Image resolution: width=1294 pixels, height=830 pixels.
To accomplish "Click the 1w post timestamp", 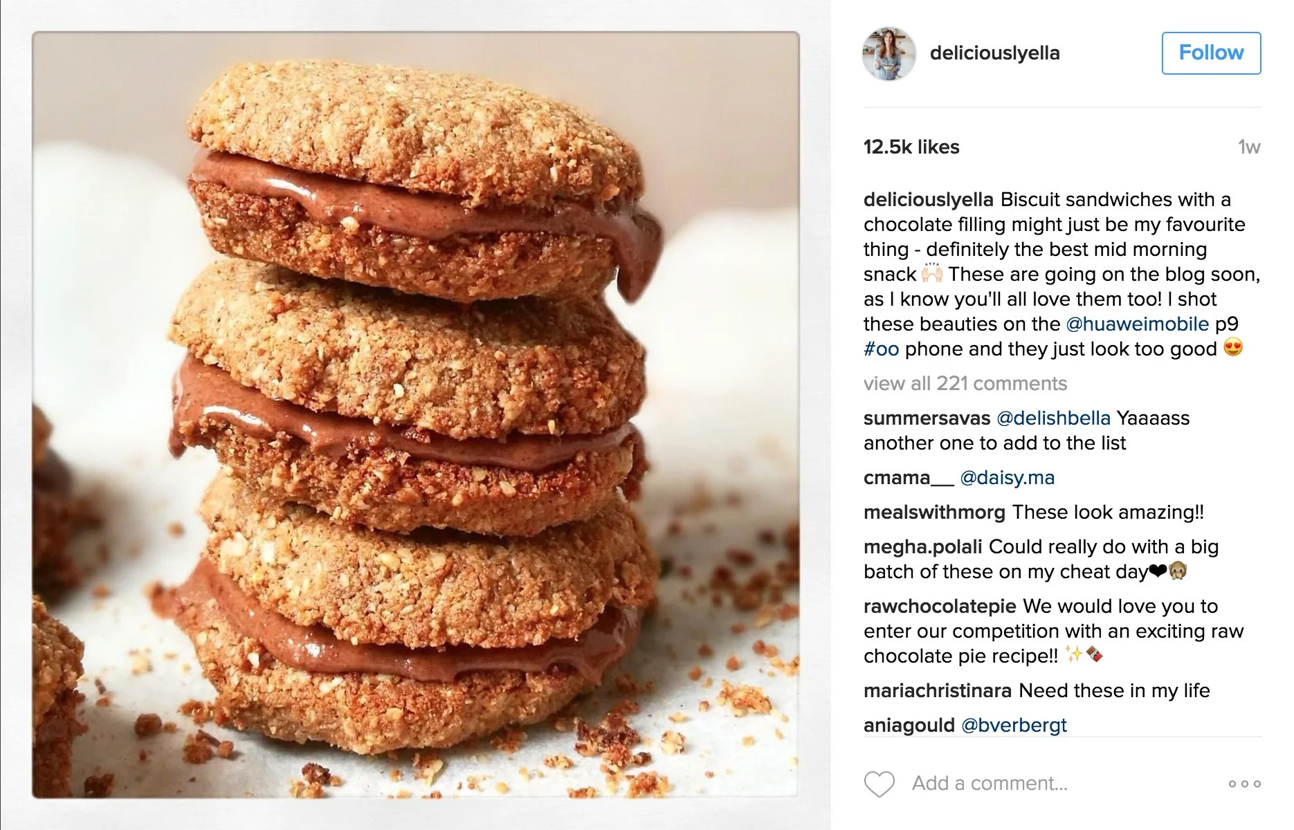I will tap(1249, 147).
